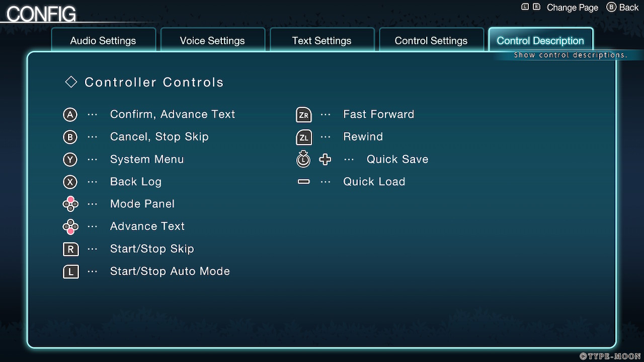Click the minus button Quick Load icon
This screenshot has width=644, height=362.
303,182
